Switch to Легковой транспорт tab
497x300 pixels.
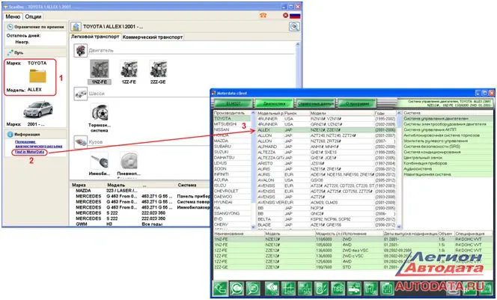[x=95, y=37]
